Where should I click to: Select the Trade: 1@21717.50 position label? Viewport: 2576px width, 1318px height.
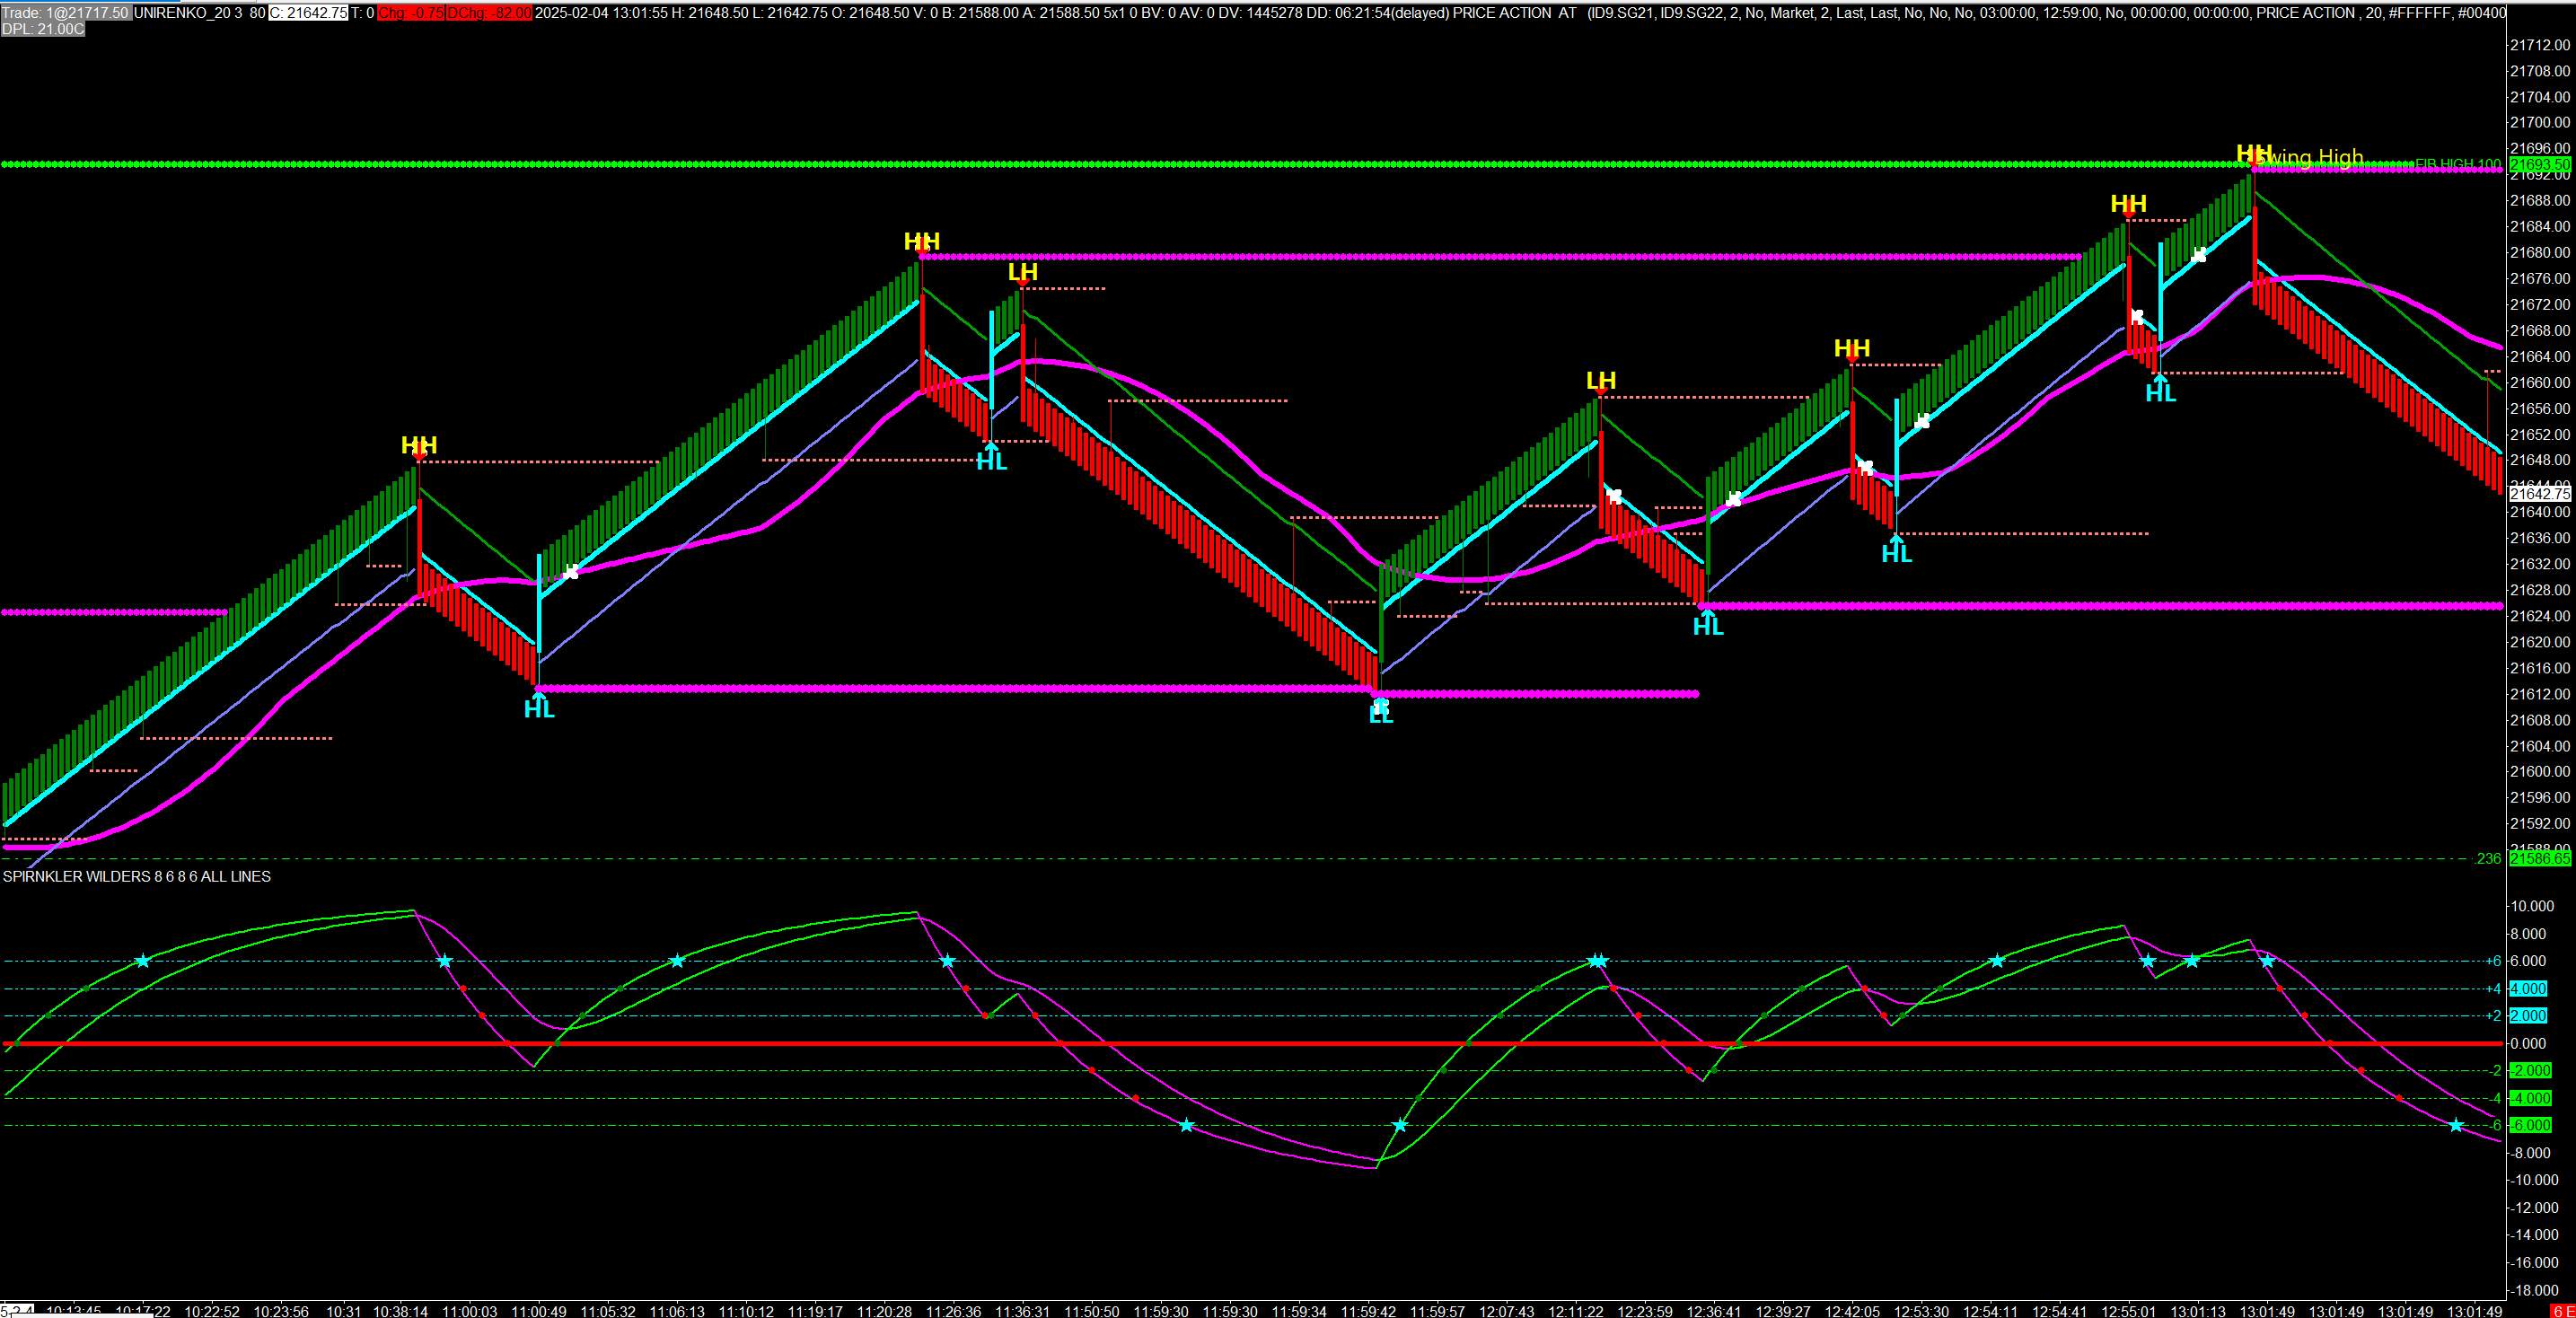point(66,13)
